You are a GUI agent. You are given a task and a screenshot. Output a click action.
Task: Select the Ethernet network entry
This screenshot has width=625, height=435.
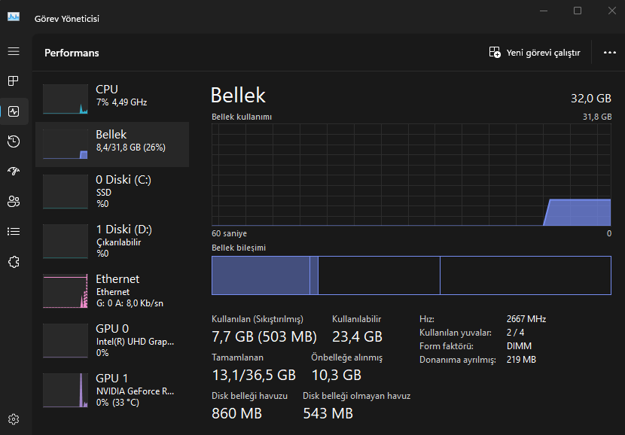[111, 291]
